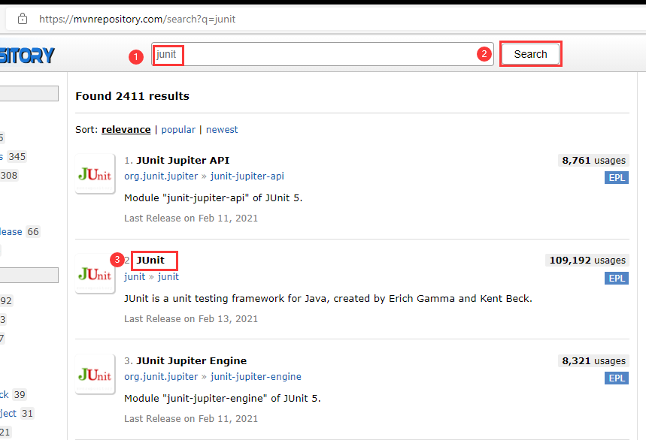This screenshot has width=646, height=440.
Task: Click EPL license badge for JUnit Jupiter API
Action: 617,178
